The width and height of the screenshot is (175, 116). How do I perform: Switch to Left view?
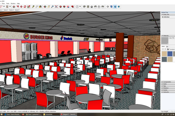point(103,7)
